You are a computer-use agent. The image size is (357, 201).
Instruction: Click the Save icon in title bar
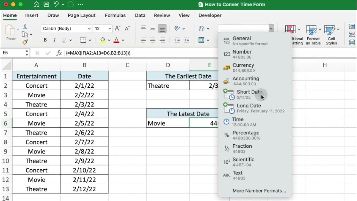46,4
